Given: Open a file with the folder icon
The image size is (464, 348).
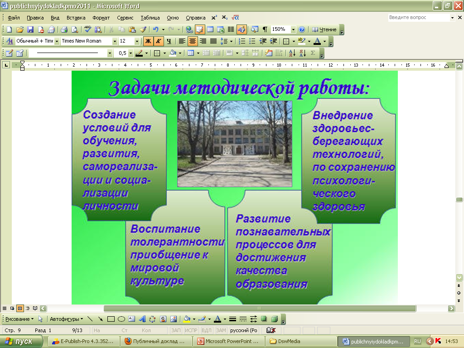Looking at the screenshot, I should click(x=20, y=29).
